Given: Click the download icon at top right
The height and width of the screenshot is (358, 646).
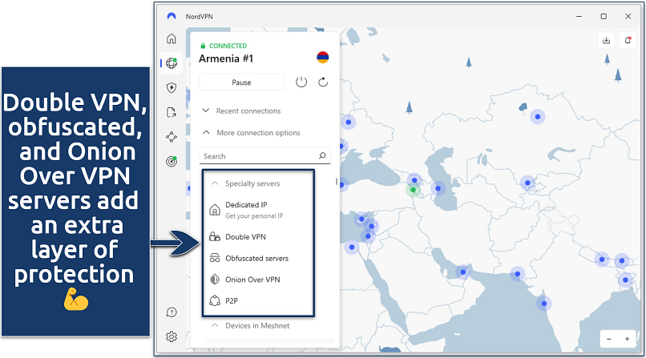Looking at the screenshot, I should pos(606,40).
